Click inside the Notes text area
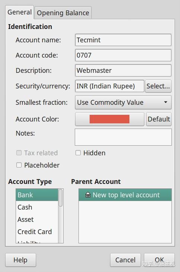Image resolution: width=180 pixels, height=272 pixels. 123,137
